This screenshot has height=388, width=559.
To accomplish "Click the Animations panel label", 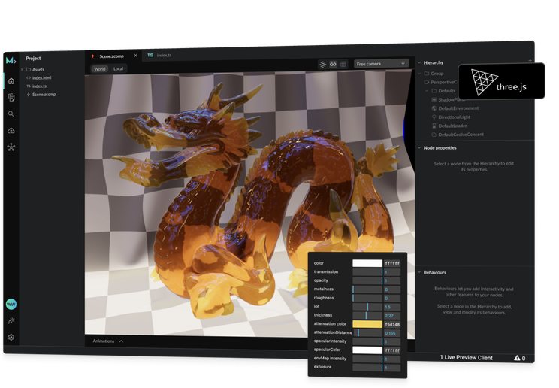I will 104,341.
